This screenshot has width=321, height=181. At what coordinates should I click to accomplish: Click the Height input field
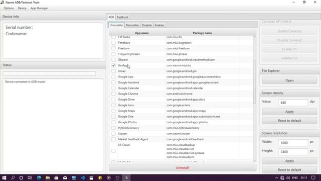click(x=293, y=152)
